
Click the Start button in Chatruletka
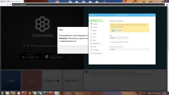(x=11, y=80)
